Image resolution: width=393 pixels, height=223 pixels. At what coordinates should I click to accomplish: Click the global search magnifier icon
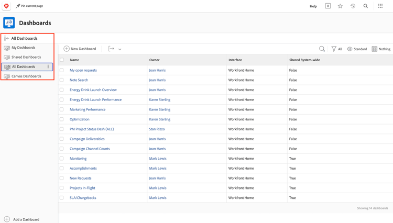366,6
